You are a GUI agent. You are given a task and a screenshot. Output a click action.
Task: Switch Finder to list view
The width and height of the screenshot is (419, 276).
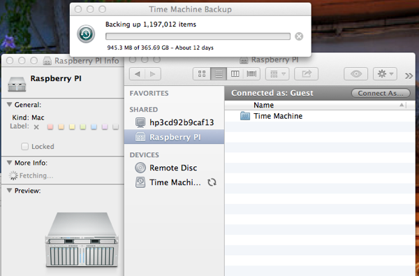(x=219, y=74)
